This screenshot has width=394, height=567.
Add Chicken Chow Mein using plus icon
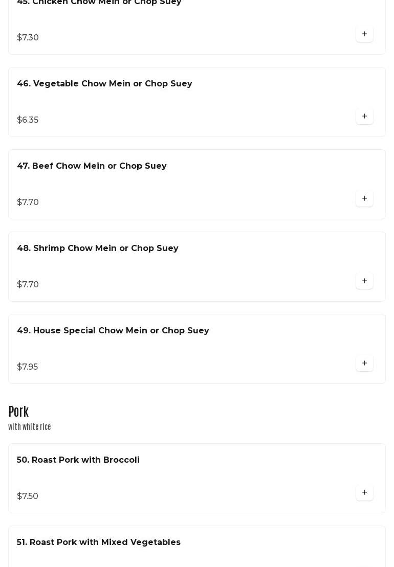pos(364,34)
